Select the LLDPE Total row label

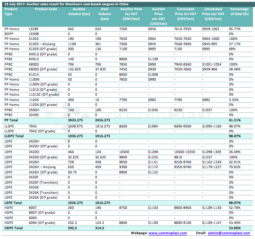point(14,136)
